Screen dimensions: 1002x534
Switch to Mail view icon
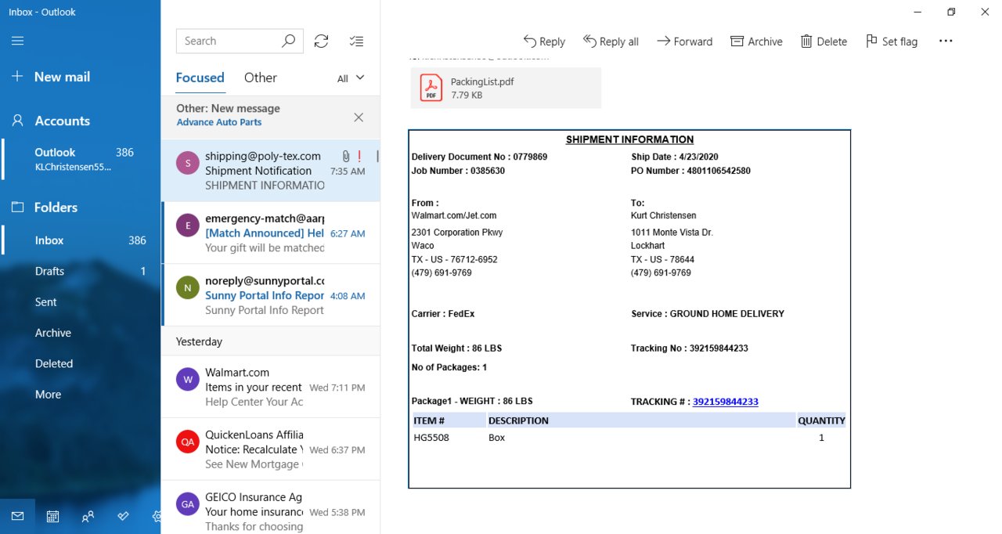click(x=17, y=516)
